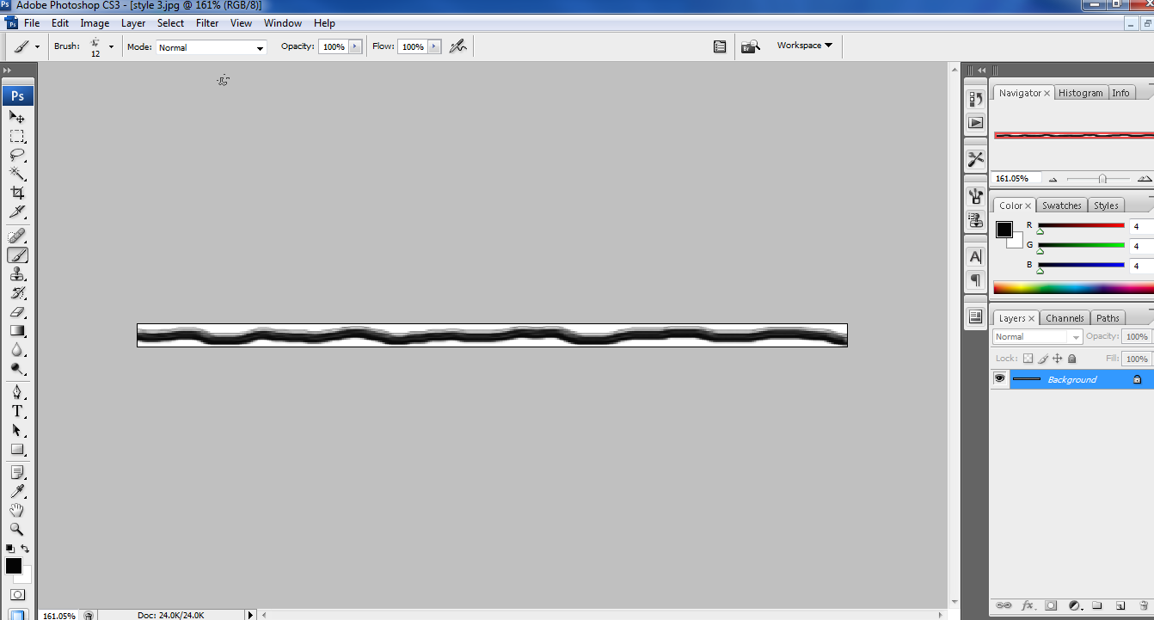This screenshot has width=1154, height=620.
Task: Activate the Crop tool
Action: click(17, 193)
